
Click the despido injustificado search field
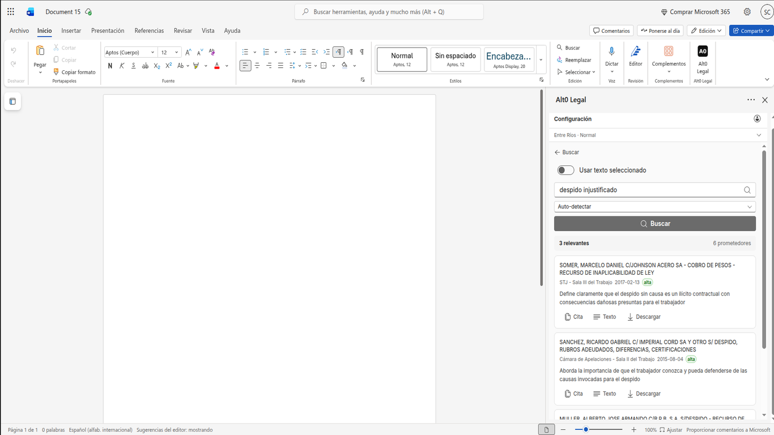coord(646,189)
